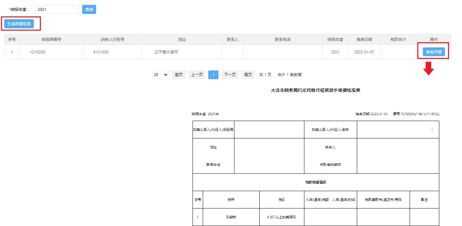The height and width of the screenshot is (226, 462).
Task: Click the 税款合计 column header
Action: [x=398, y=39]
